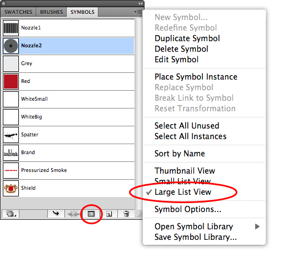Click the circled Symbol Options icon
Image resolution: width=283 pixels, height=256 pixels.
coord(91,214)
